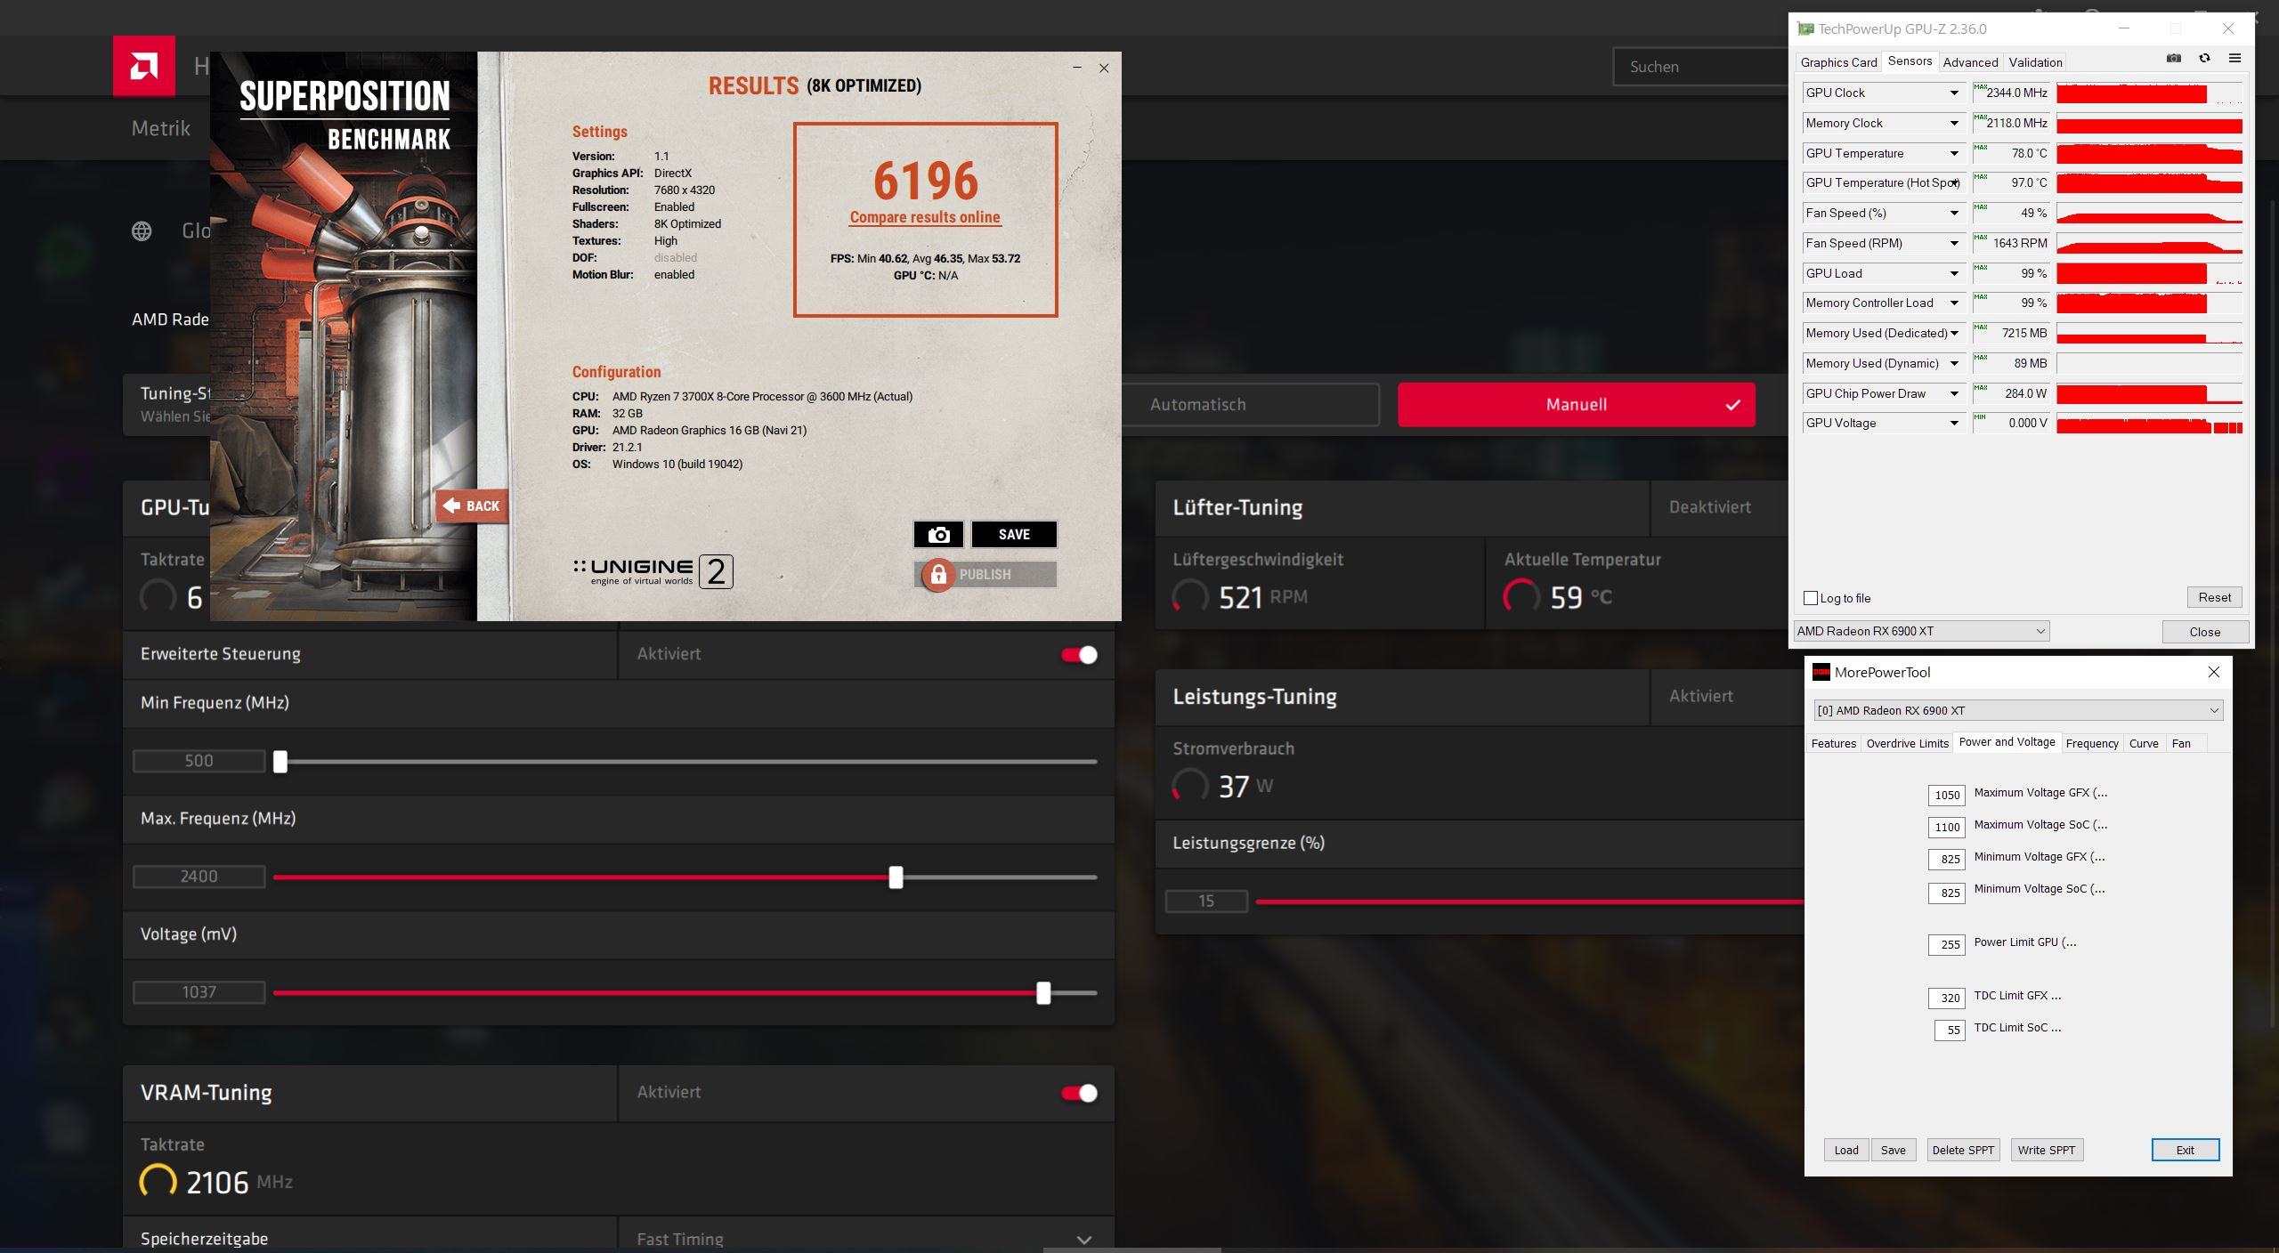Click the Suchen search field
Image resolution: width=2279 pixels, height=1253 pixels.
(1700, 67)
